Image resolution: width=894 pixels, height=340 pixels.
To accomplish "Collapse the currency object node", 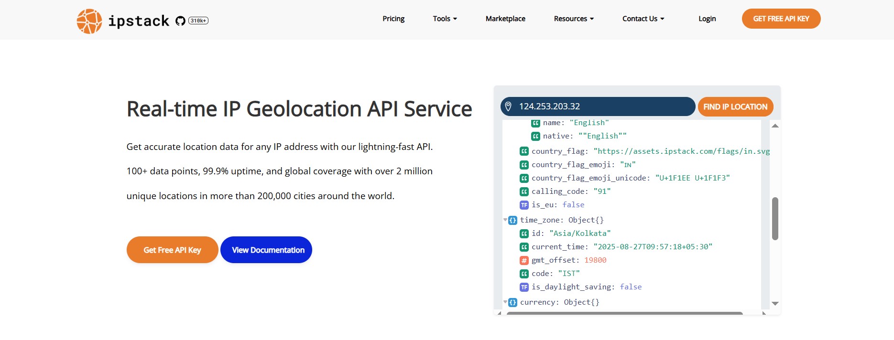I will coord(505,302).
